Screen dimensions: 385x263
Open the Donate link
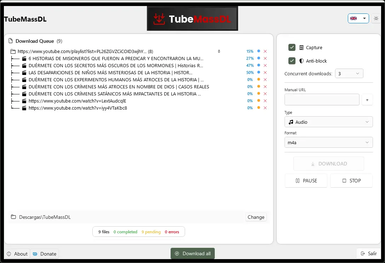[45, 254]
